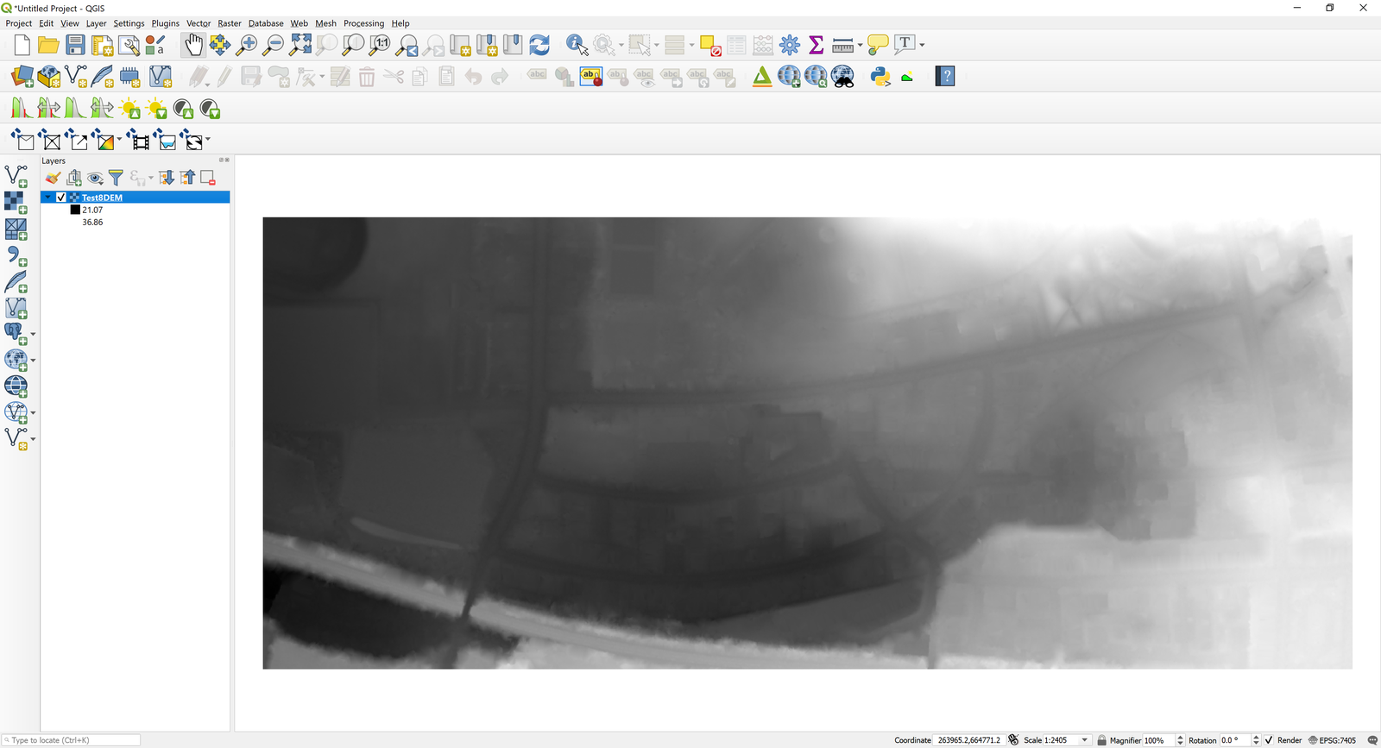Click the black 21.07 legend swatch

point(75,210)
